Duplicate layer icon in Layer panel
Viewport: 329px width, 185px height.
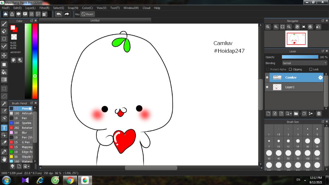304,113
